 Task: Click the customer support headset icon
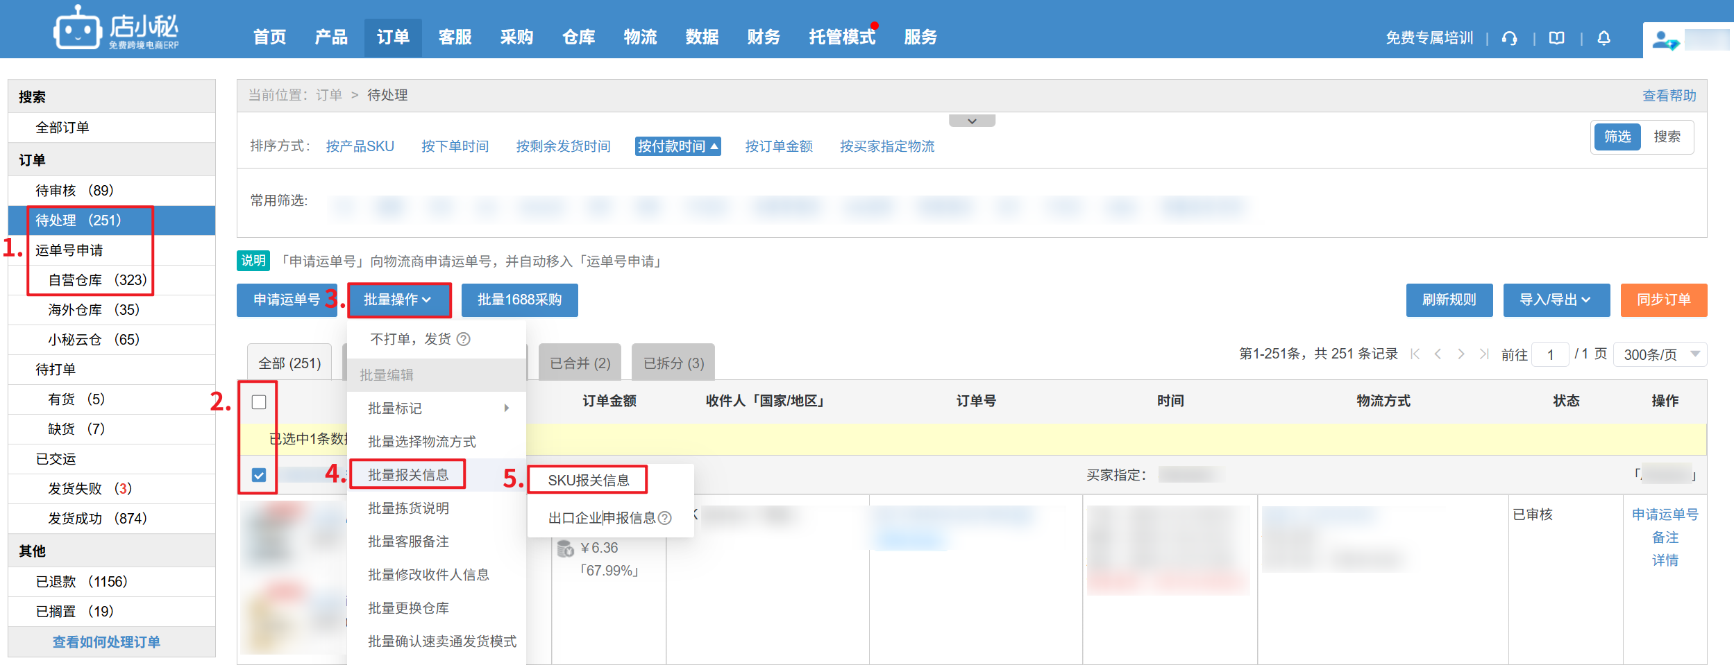click(x=1509, y=38)
